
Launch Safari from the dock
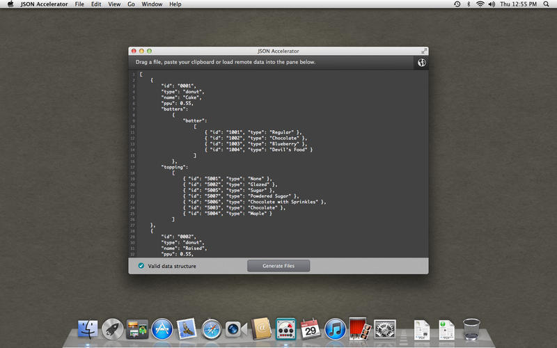tap(212, 329)
